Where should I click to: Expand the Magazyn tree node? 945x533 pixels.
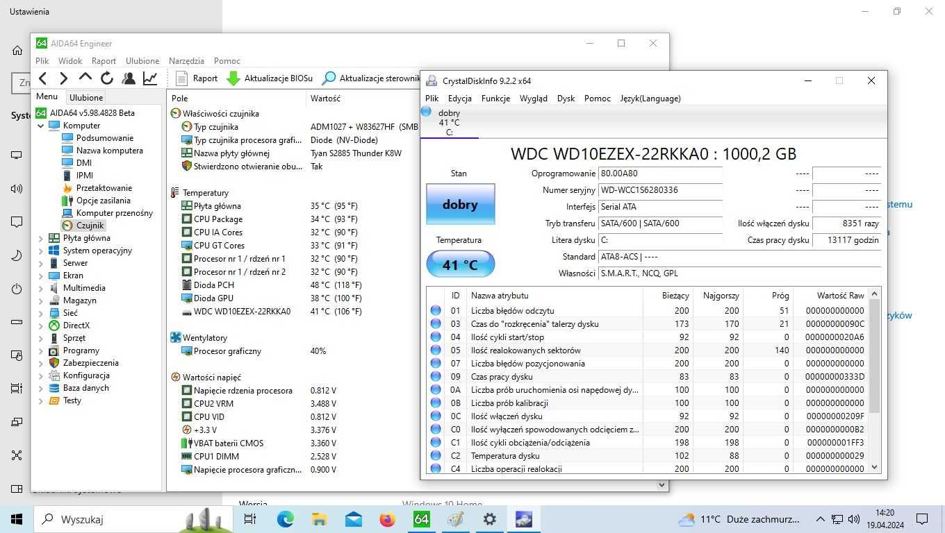tap(41, 301)
